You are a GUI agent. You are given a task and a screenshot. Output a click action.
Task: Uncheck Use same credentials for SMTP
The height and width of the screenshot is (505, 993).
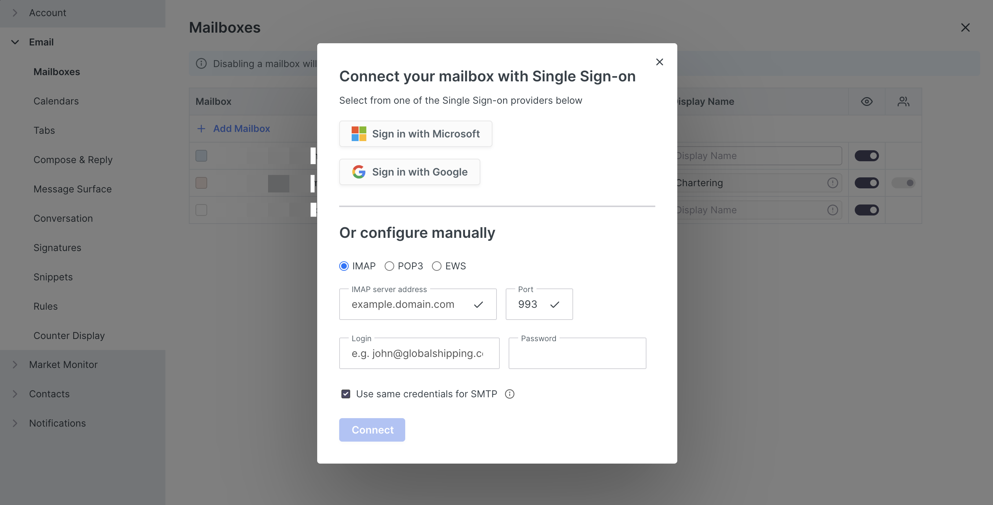click(x=346, y=394)
